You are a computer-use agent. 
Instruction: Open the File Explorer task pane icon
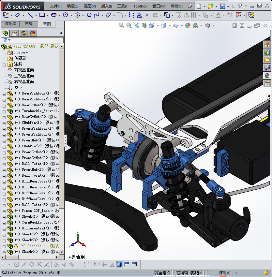coord(267,60)
